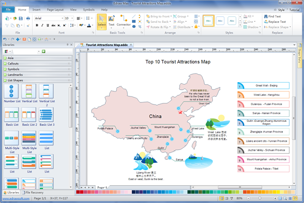Click Bring to Front button
Viewport: 304px width, 203px height.
coord(160,16)
